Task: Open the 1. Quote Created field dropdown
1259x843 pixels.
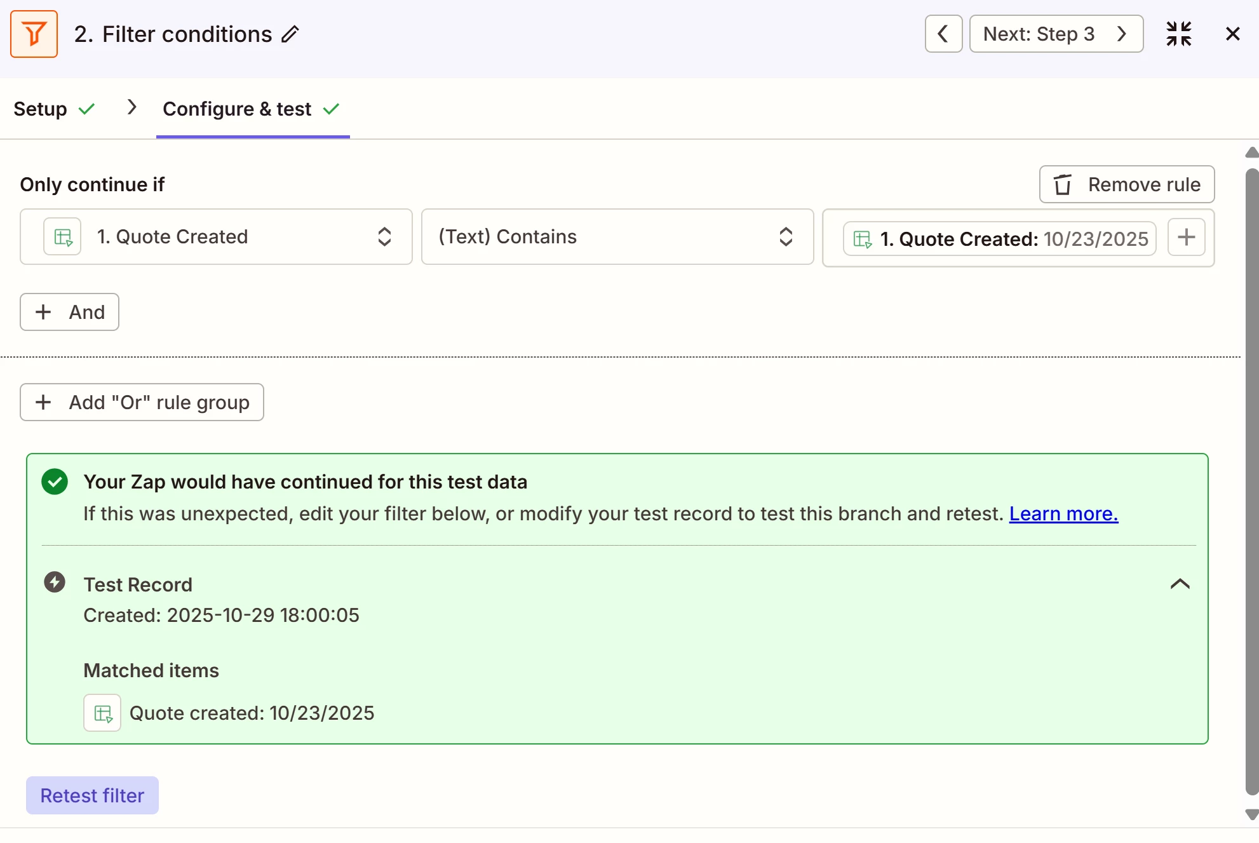Action: tap(216, 237)
